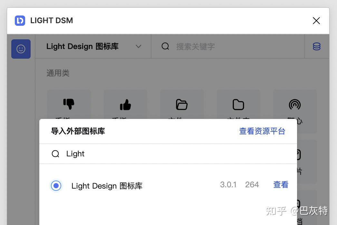Open the smiley icon library sidebar tab
Screen dimensions: 337x225
[x=21, y=49]
